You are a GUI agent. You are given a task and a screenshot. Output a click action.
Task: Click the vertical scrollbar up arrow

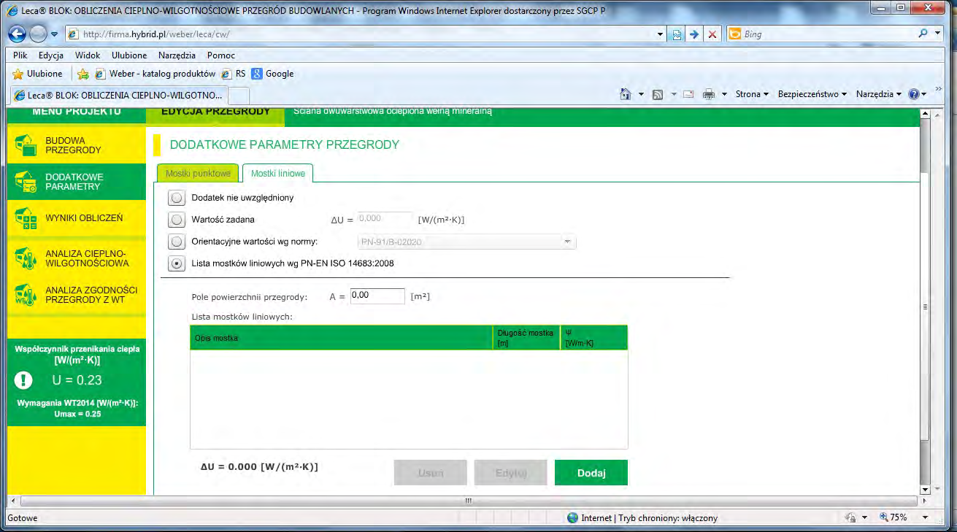[926, 115]
